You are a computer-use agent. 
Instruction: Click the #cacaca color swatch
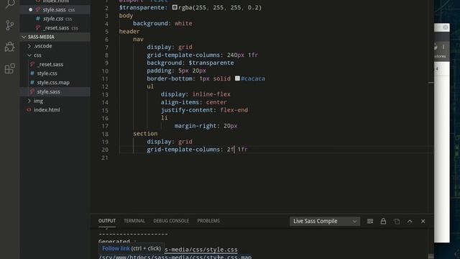tap(237, 78)
